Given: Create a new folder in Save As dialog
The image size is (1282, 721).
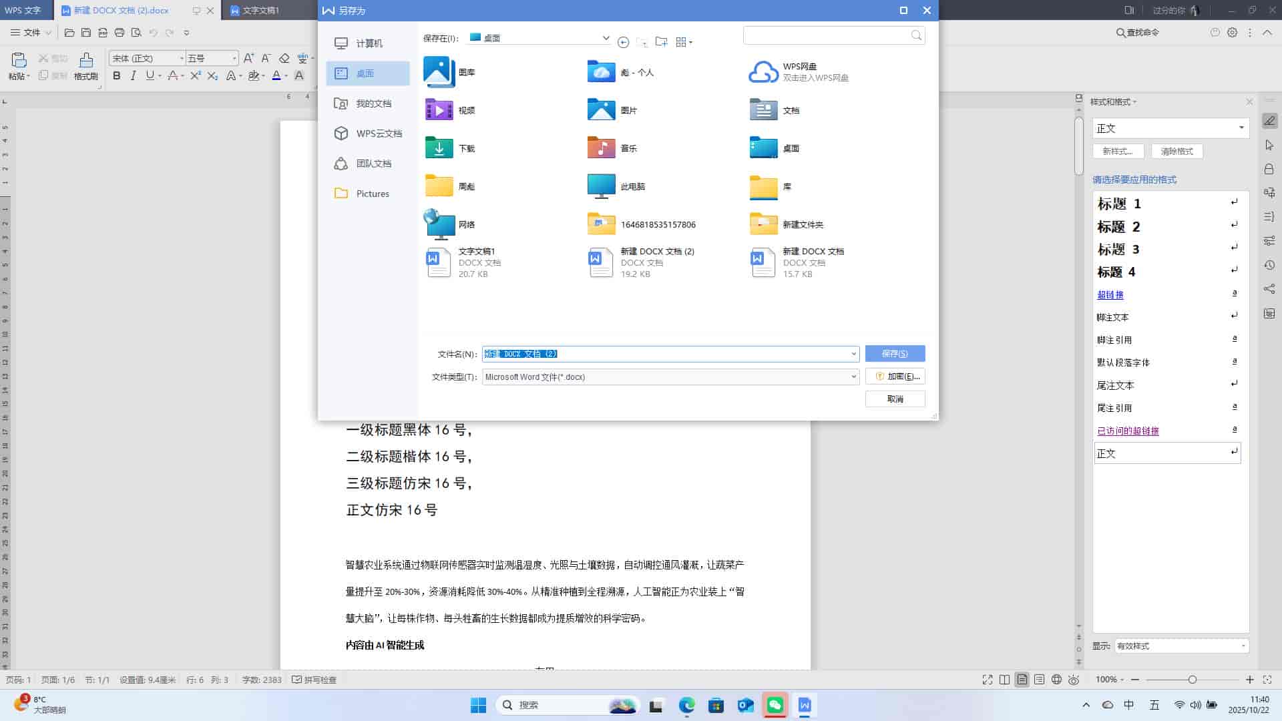Looking at the screenshot, I should click(661, 42).
